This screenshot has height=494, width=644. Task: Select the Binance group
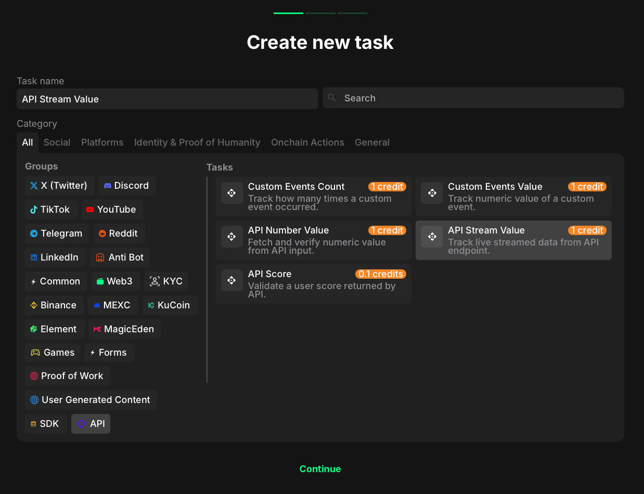(54, 305)
